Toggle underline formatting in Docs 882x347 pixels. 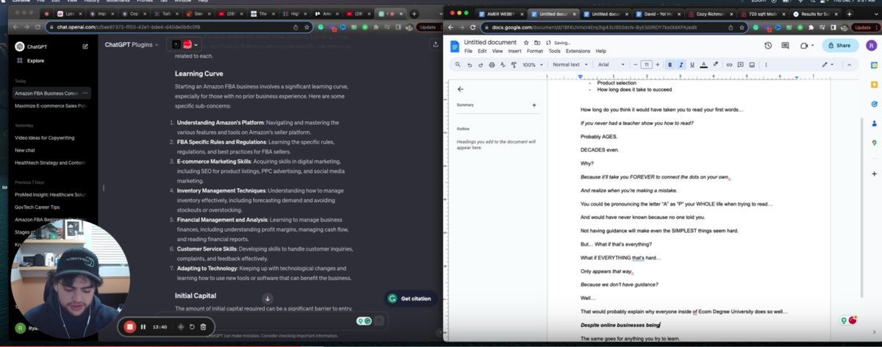[692, 65]
